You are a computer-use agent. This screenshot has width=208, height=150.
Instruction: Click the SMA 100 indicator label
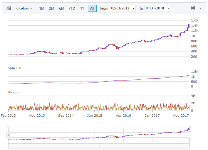click(x=14, y=68)
